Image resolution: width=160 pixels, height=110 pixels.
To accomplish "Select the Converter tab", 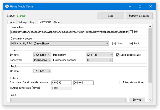I will (x=45, y=22).
